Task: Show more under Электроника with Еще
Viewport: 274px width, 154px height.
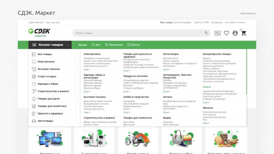Action: click(87, 69)
